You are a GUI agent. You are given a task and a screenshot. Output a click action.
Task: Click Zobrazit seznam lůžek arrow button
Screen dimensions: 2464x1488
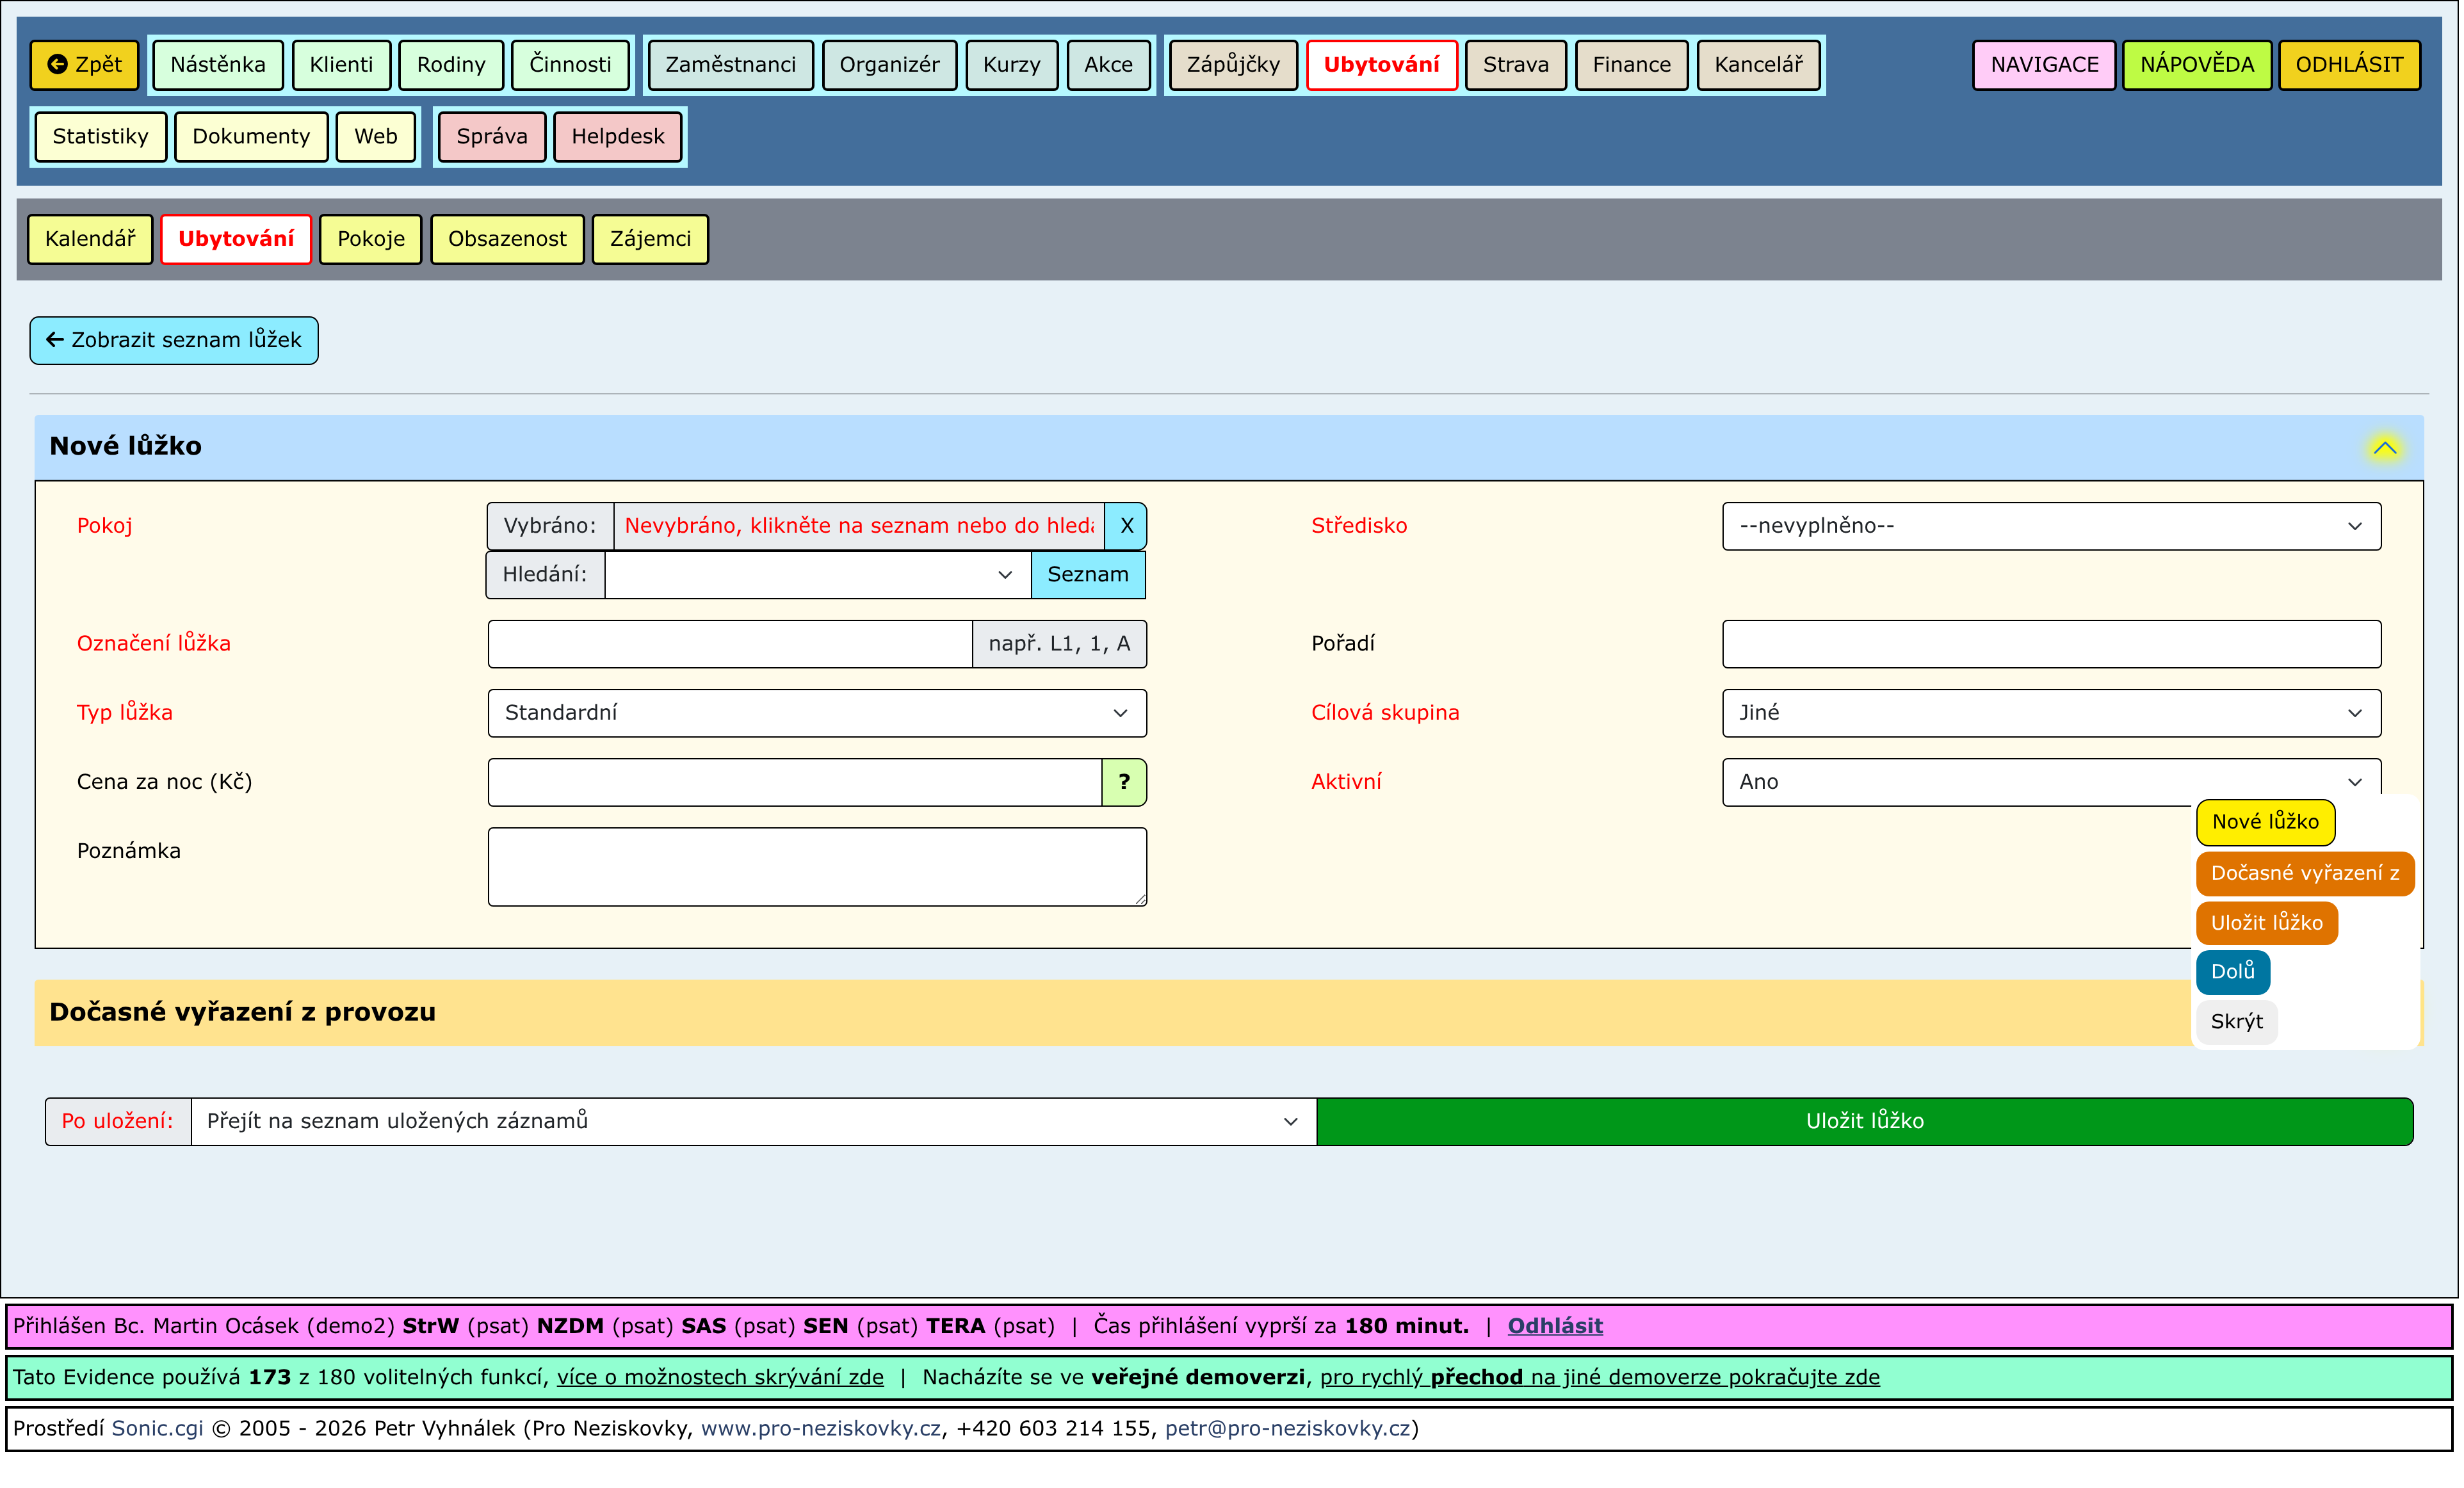[174, 341]
